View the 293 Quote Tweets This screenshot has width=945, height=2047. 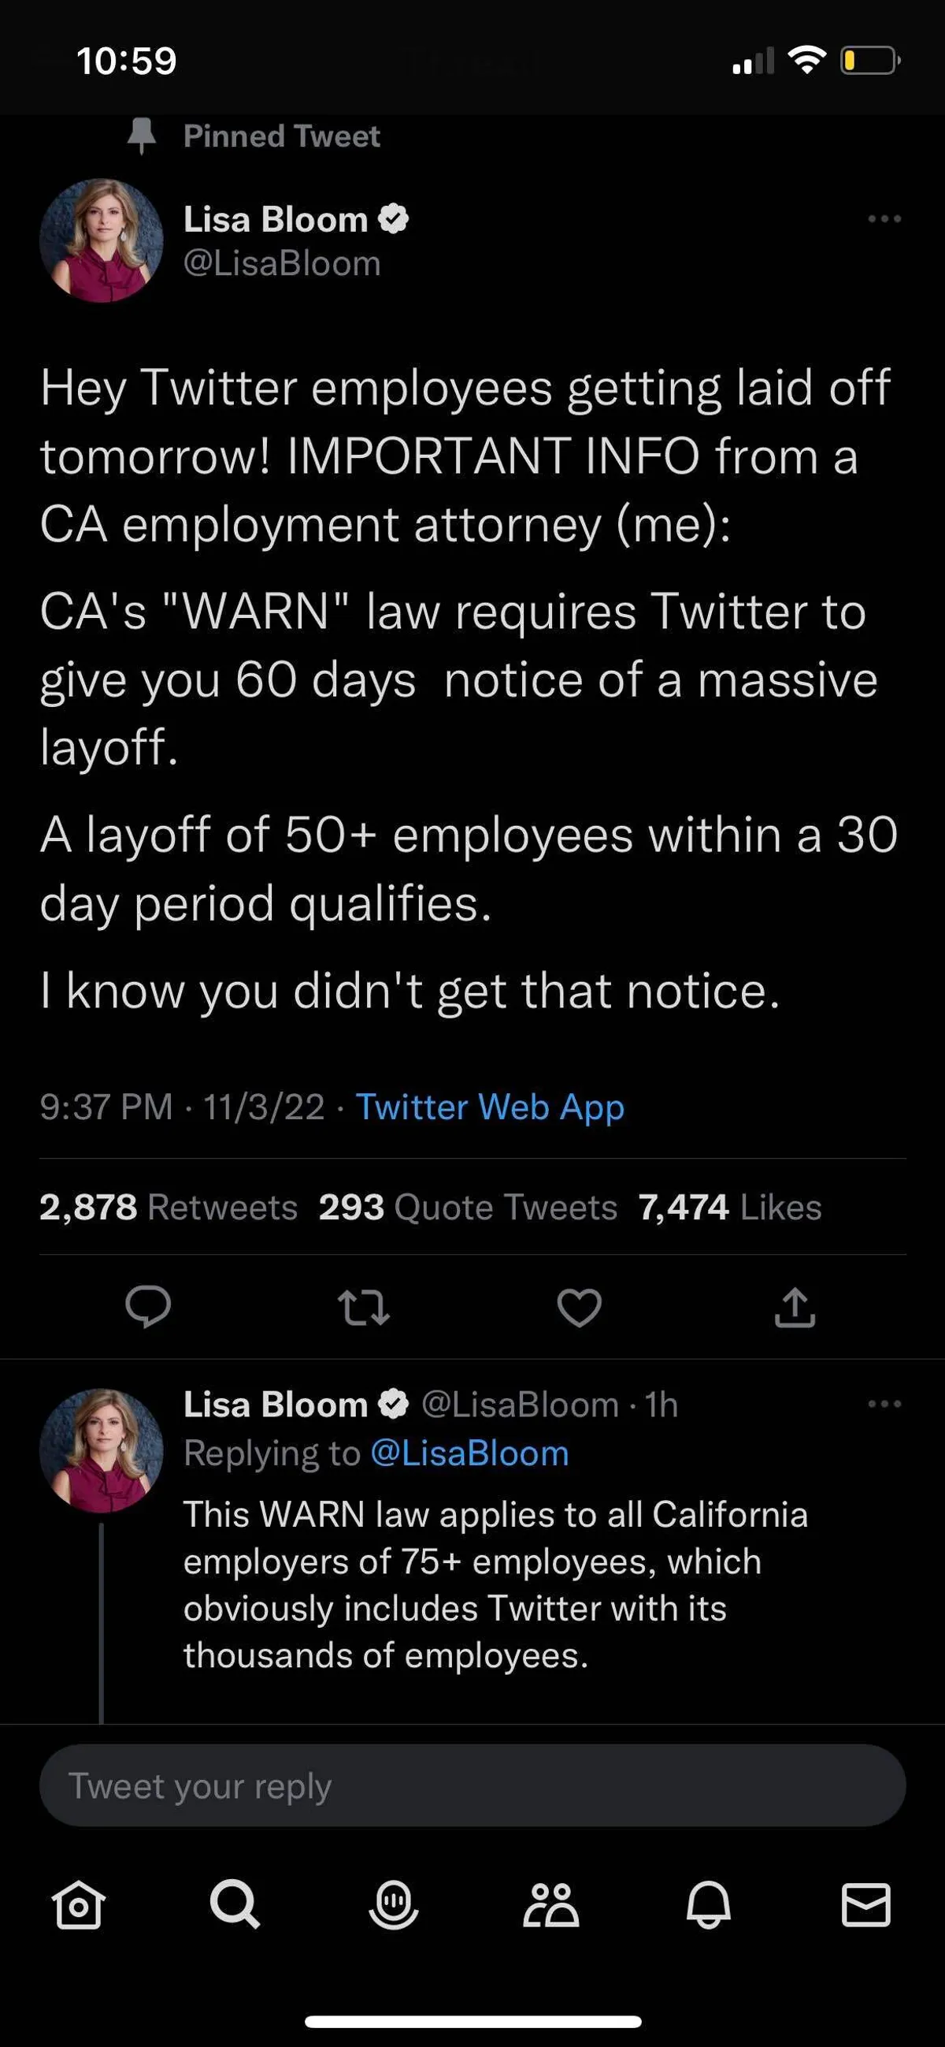pyautogui.click(x=468, y=1207)
